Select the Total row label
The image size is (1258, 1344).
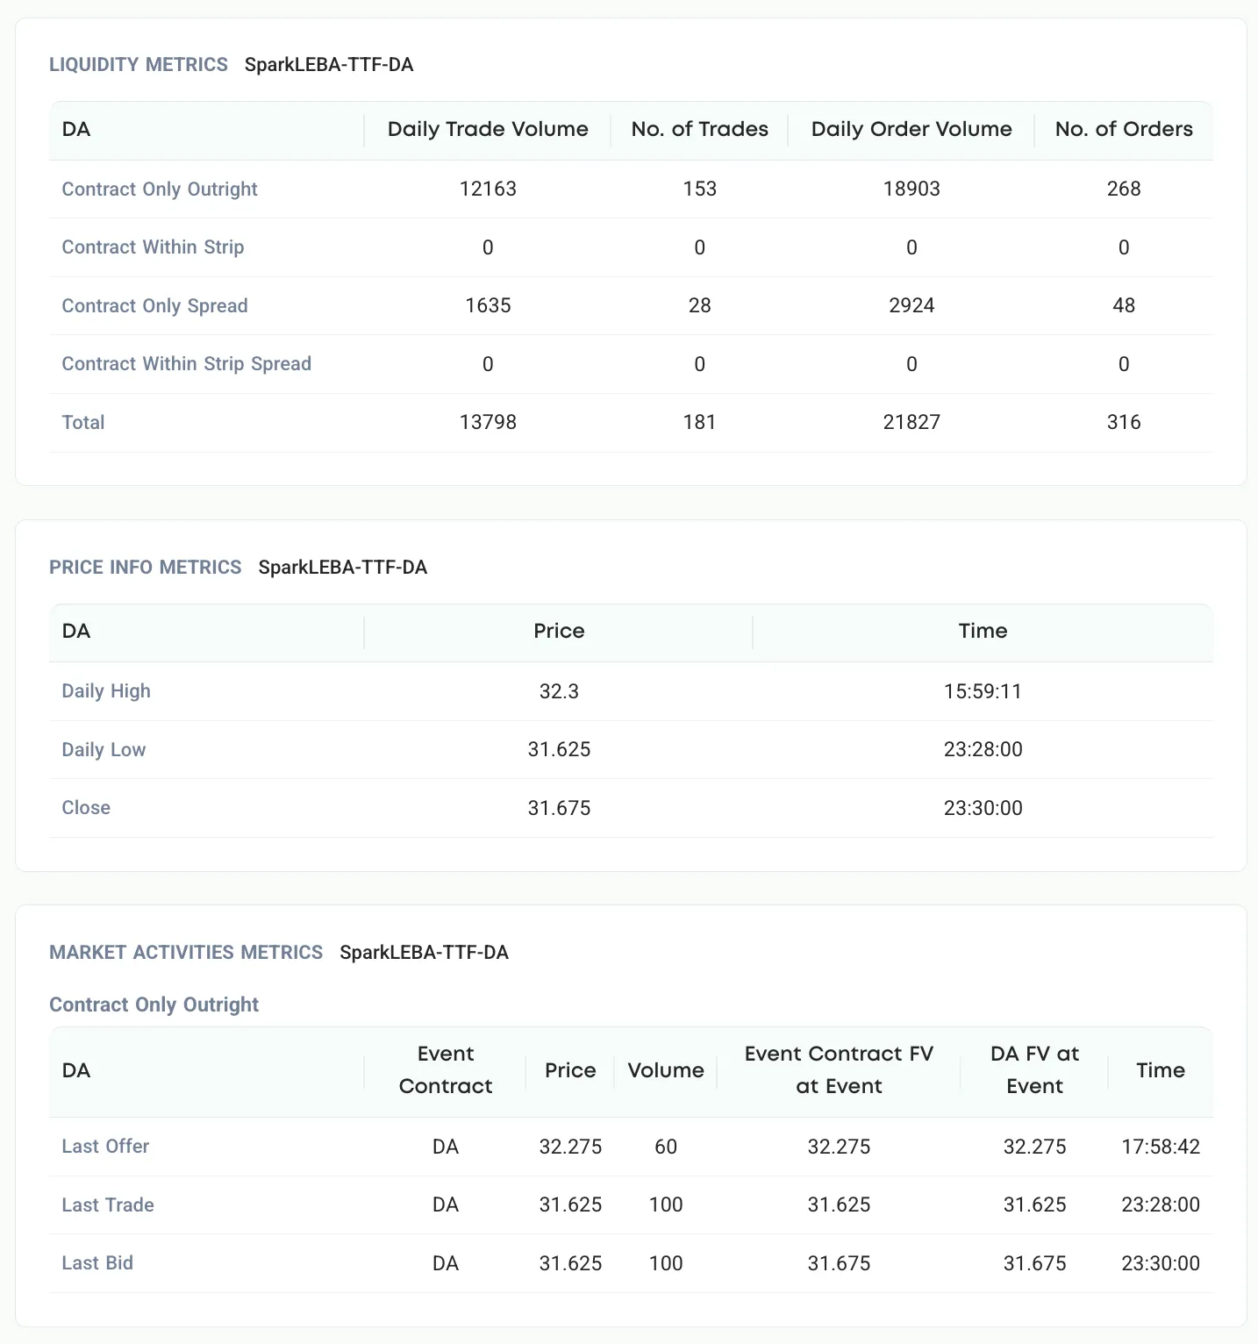83,422
